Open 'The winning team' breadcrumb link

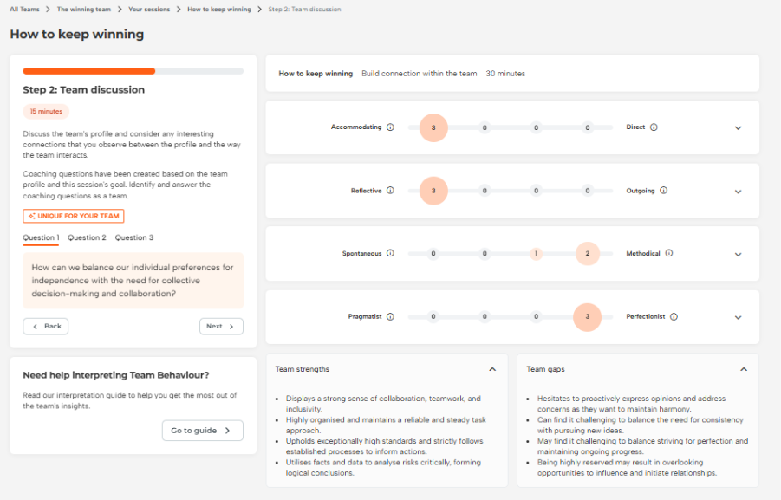pos(83,10)
